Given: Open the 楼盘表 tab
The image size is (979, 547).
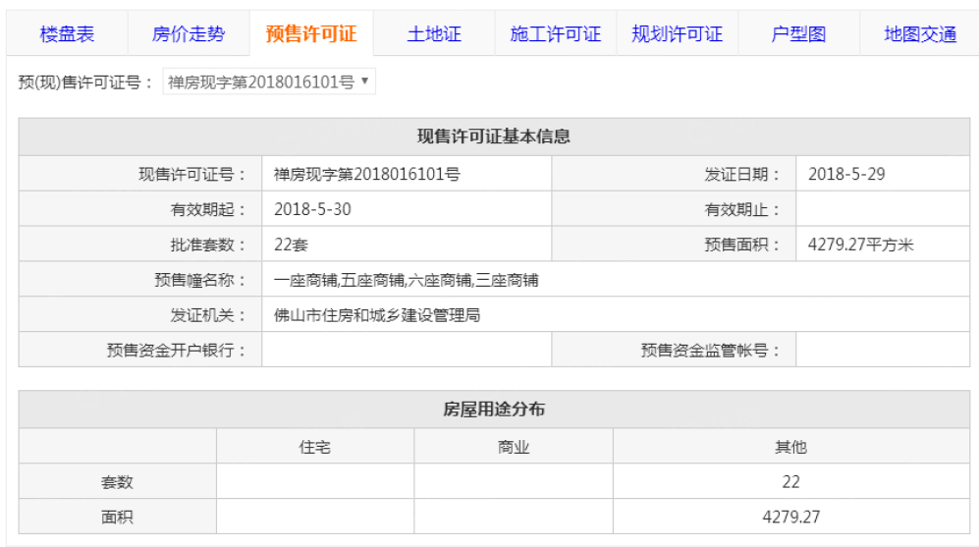Looking at the screenshot, I should pos(67,33).
